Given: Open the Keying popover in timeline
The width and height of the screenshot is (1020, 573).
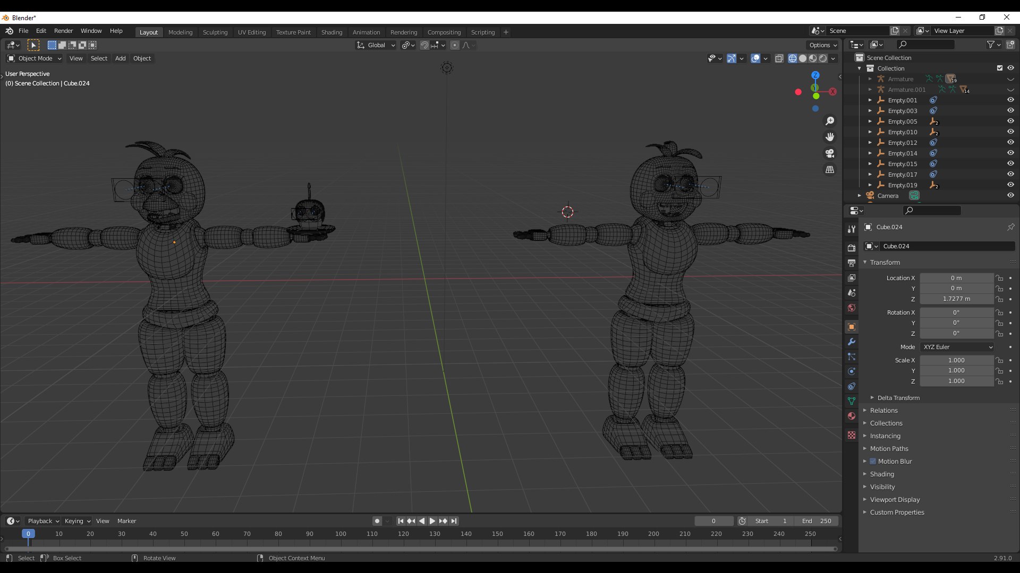Looking at the screenshot, I should (77, 521).
